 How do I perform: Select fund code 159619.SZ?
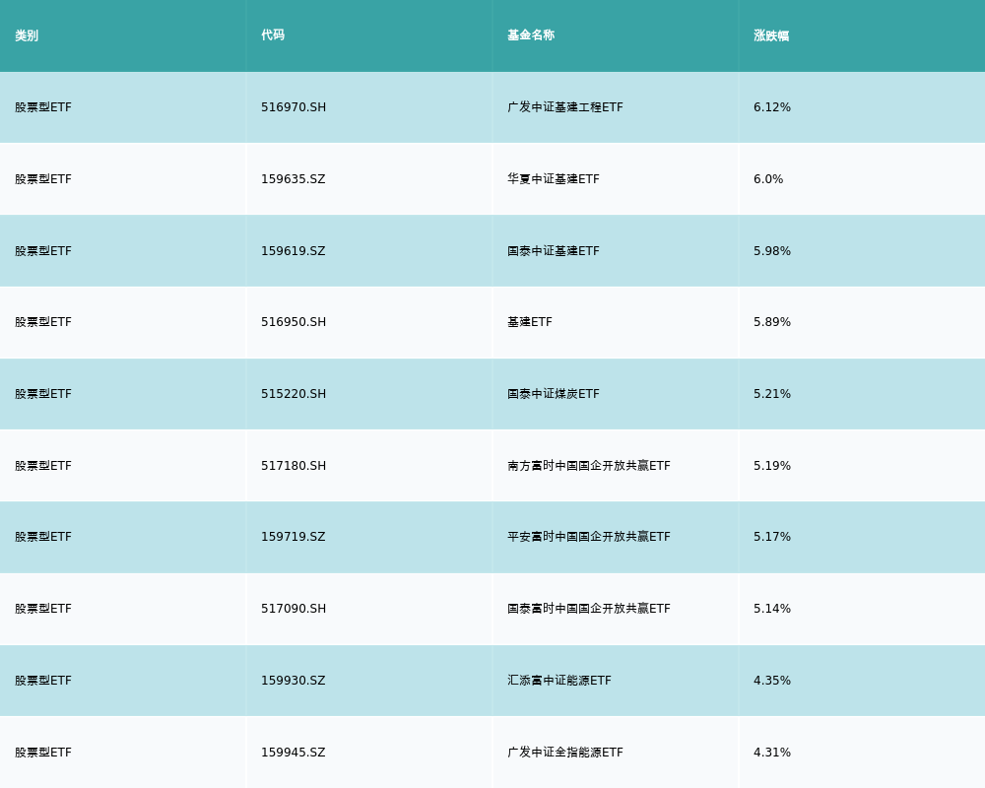[294, 251]
